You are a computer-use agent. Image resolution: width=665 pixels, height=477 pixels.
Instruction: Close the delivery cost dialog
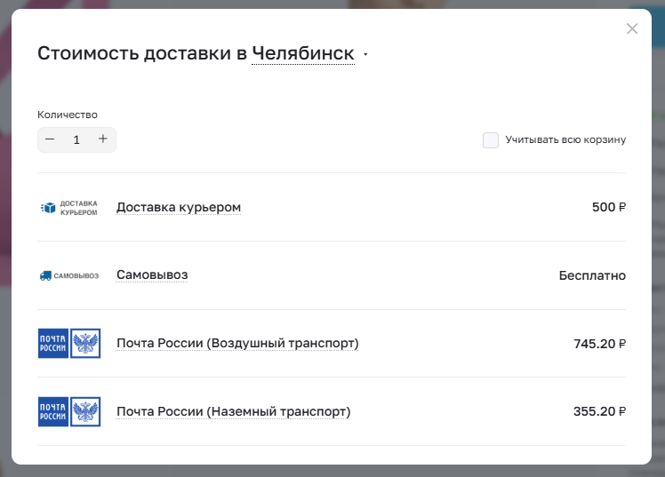[x=632, y=28]
